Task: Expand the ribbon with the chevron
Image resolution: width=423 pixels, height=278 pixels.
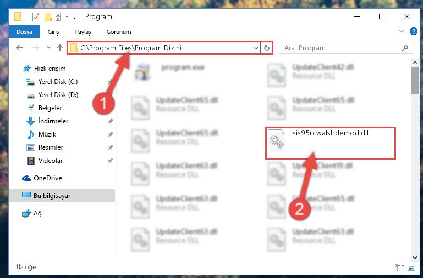Action: (x=402, y=31)
